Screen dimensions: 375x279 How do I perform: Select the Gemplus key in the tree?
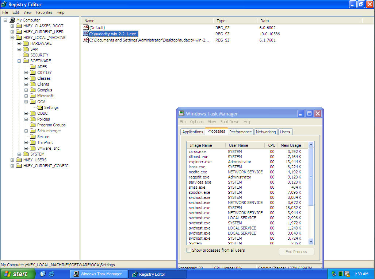pos(45,90)
